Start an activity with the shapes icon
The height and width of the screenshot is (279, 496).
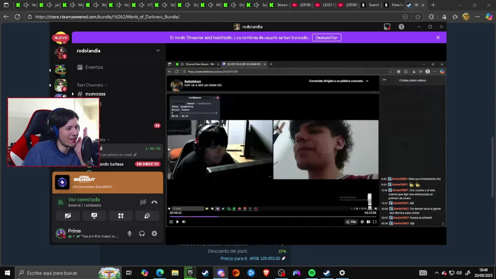[x=121, y=216]
